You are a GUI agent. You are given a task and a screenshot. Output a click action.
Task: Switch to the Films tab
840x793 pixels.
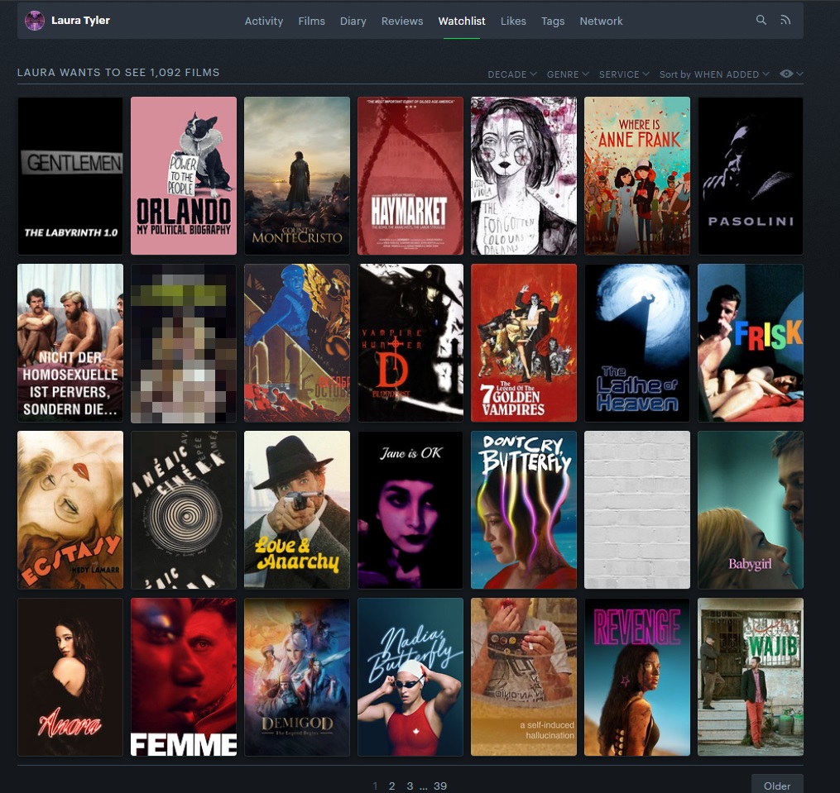[312, 21]
